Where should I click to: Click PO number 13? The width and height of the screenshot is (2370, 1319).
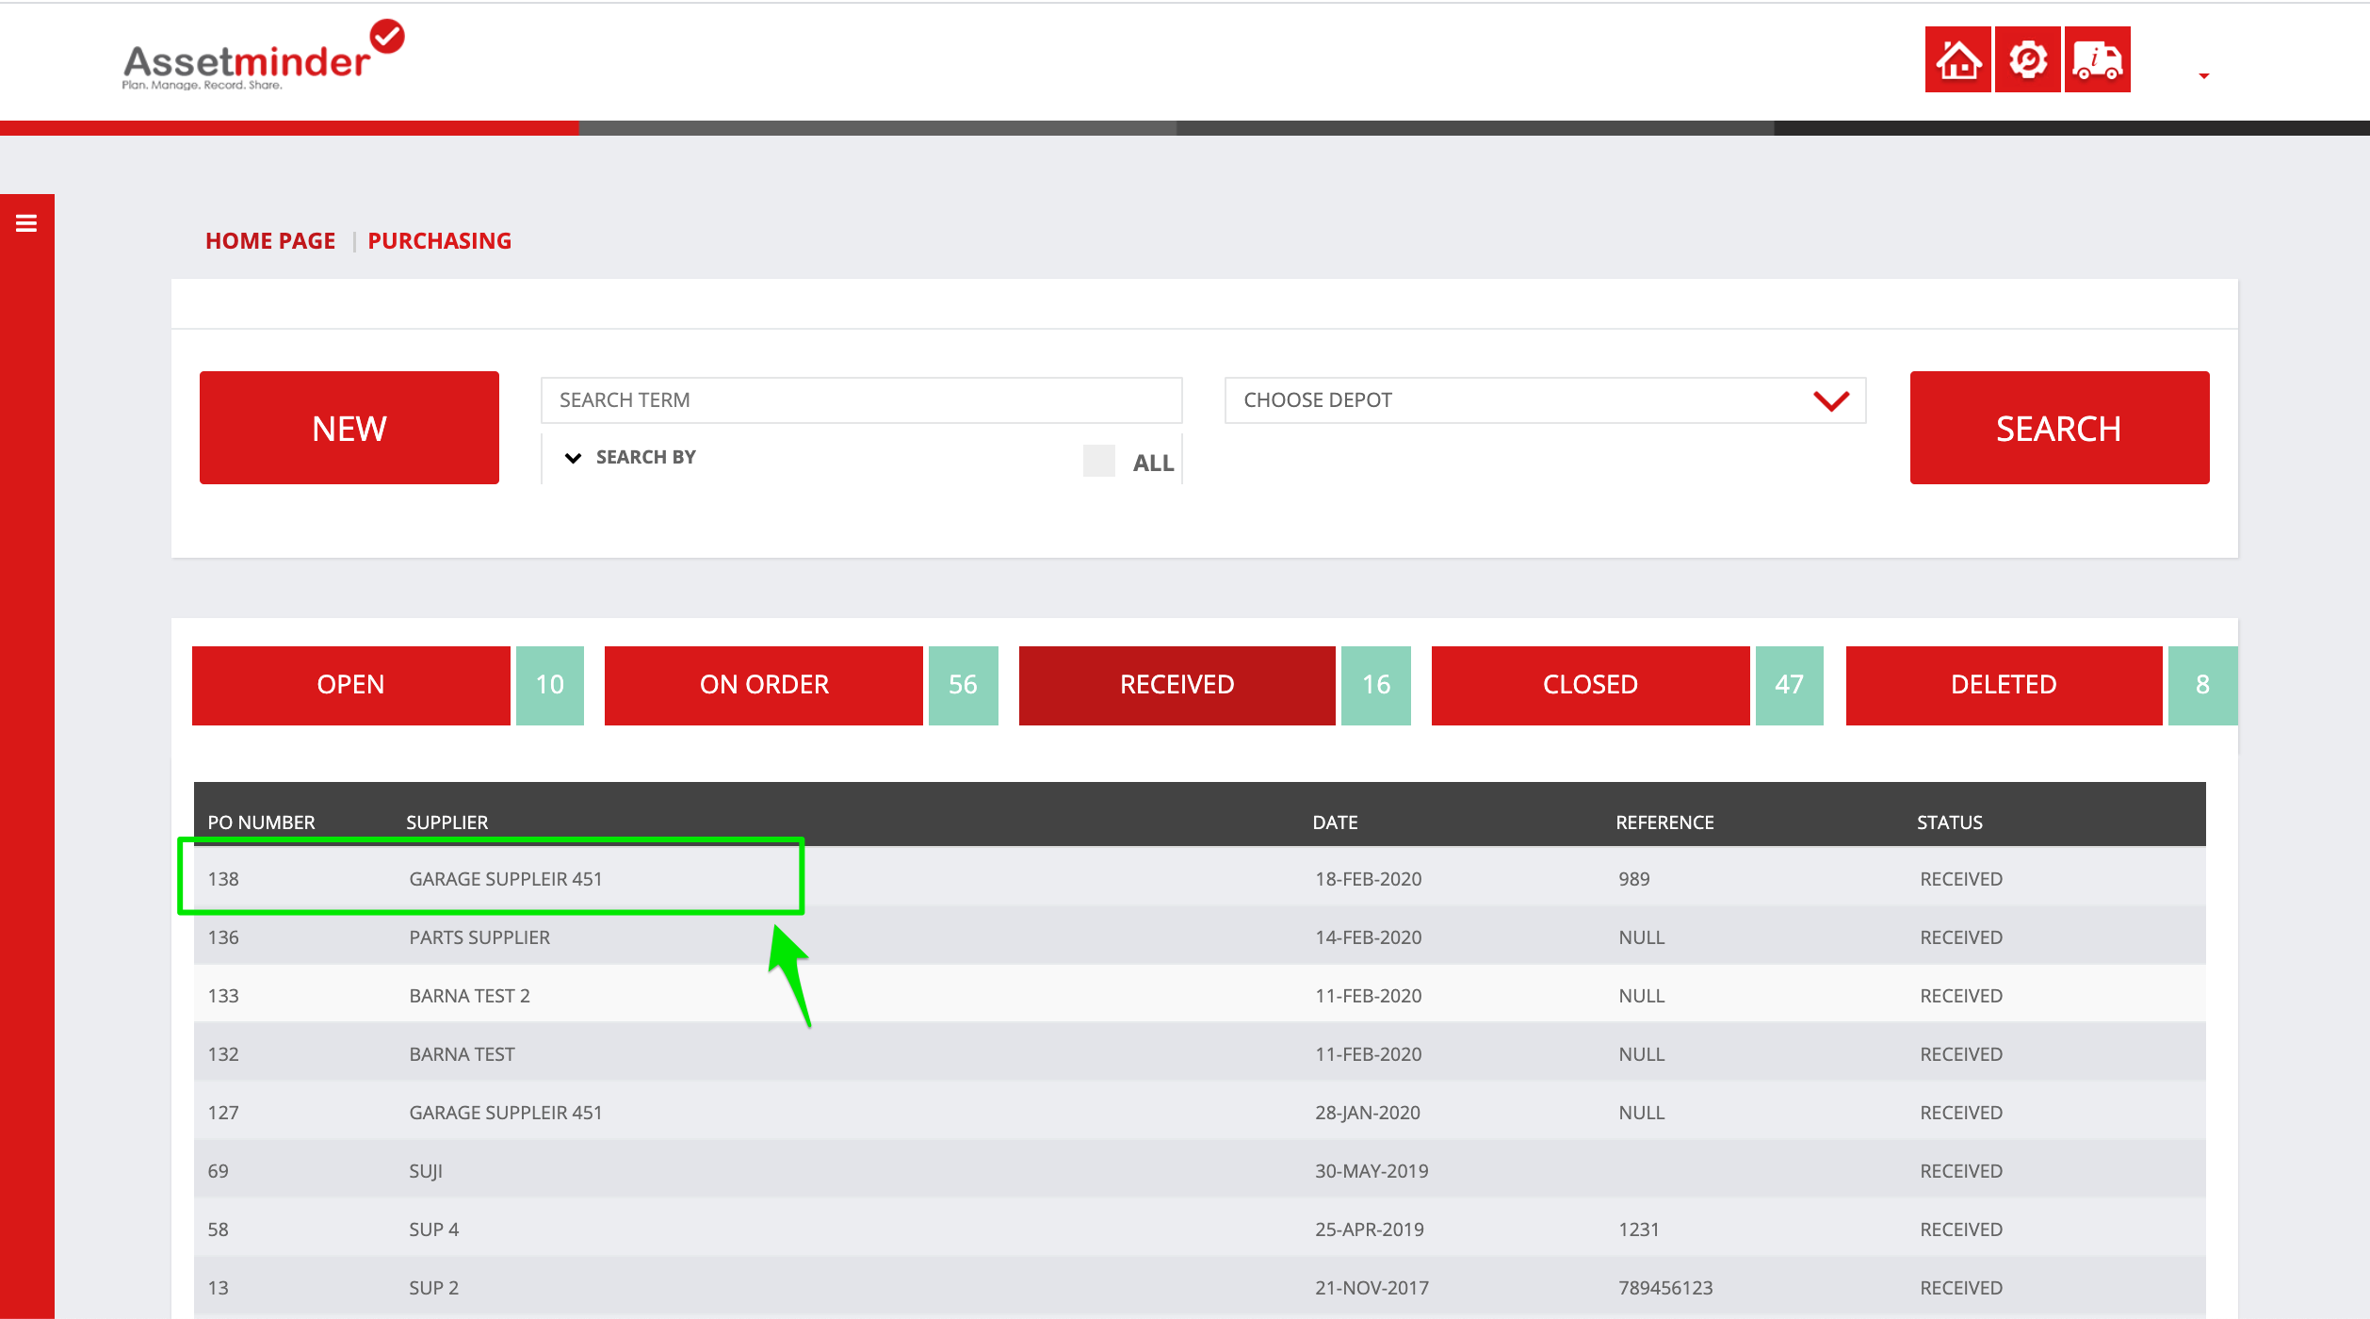click(x=218, y=1288)
